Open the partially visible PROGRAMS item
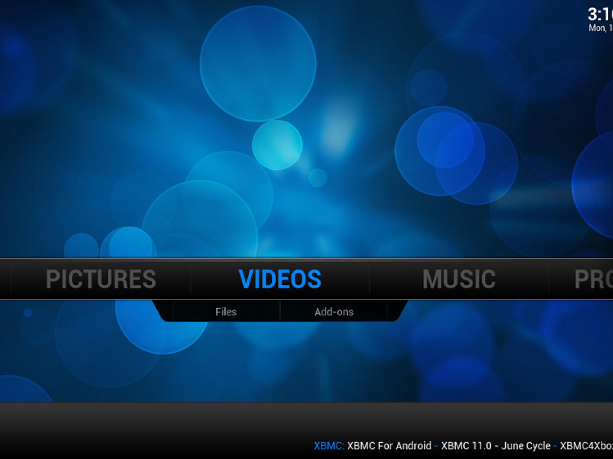Viewport: 613px width, 459px height. (x=593, y=279)
